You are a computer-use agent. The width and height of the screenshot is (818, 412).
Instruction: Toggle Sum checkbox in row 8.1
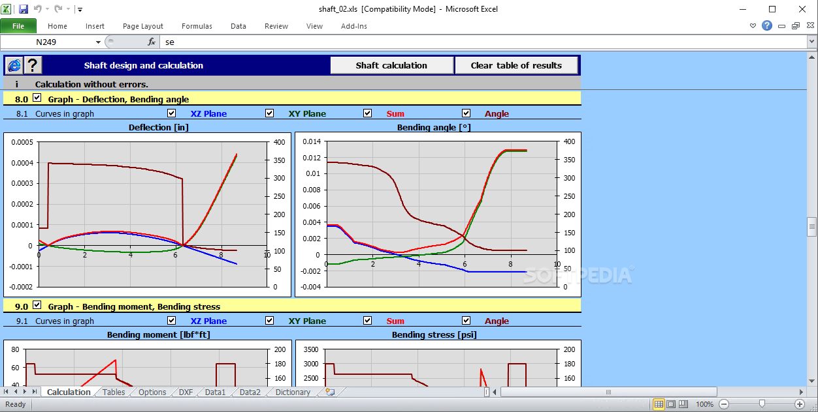click(368, 113)
